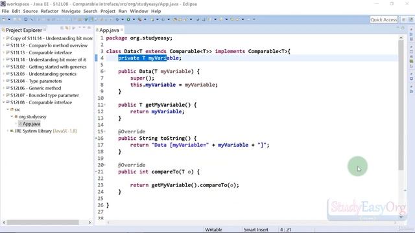Fold the compareTo block at line 20

[104, 165]
